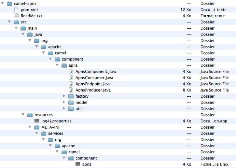Click the 8 Ko size of ApnsProducer.java
The width and height of the screenshot is (236, 168).
point(187,90)
